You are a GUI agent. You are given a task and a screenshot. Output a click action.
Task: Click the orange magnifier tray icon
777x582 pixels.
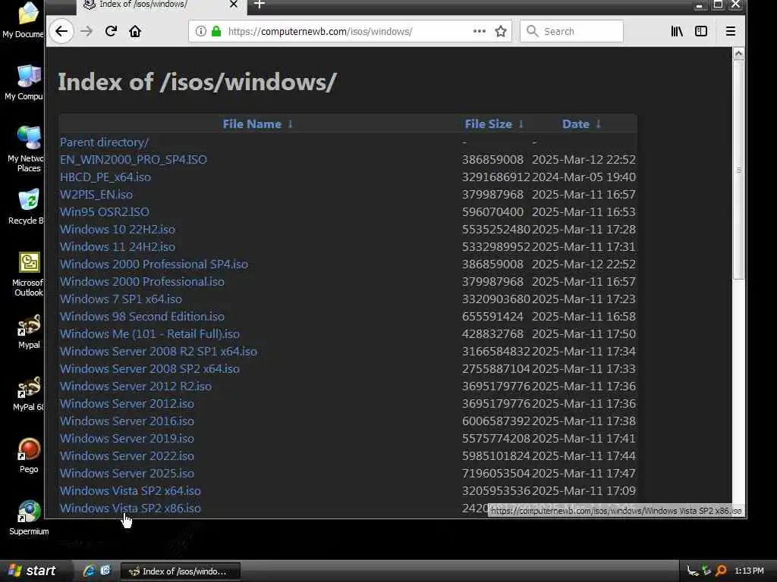point(721,571)
